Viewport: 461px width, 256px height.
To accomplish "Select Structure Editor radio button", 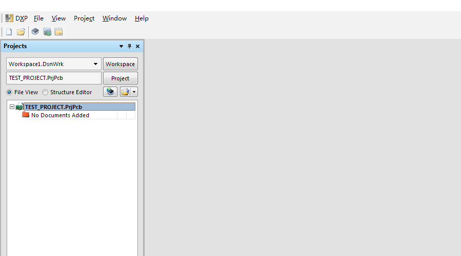I will (45, 92).
